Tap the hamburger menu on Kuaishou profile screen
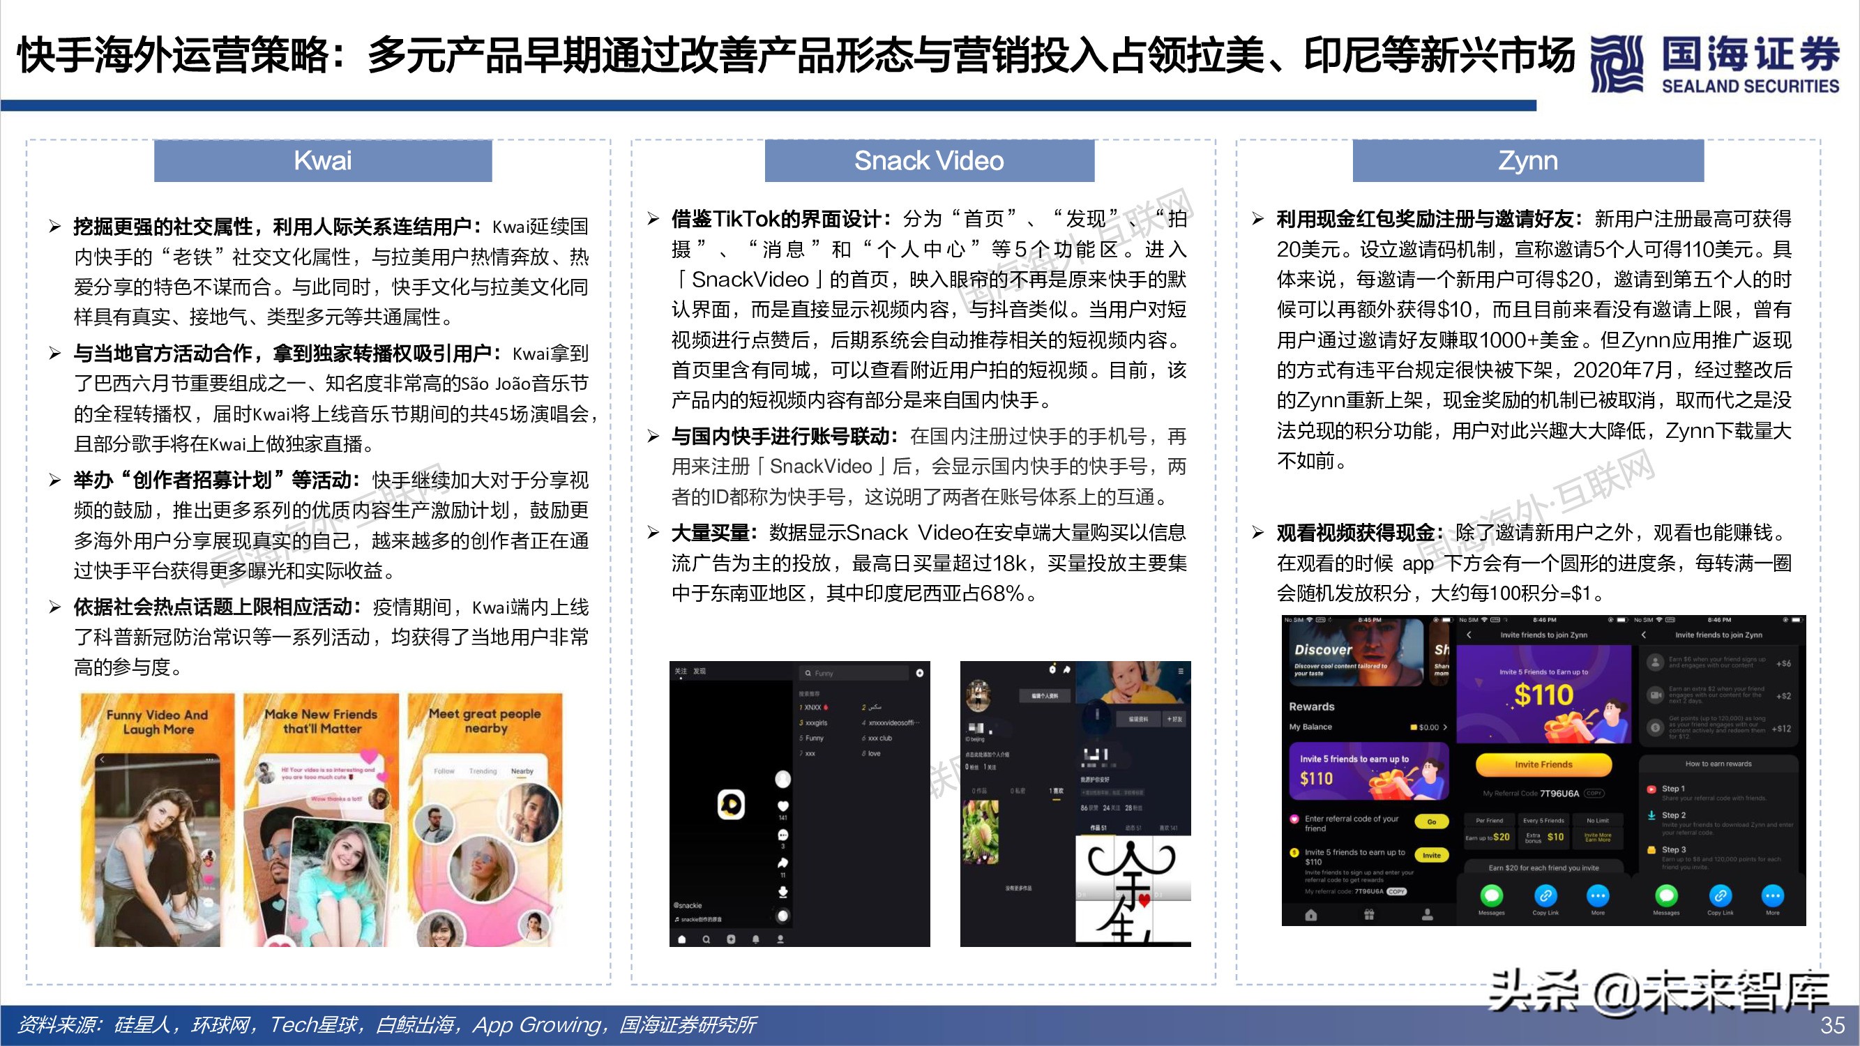This screenshot has width=1860, height=1046. [x=1181, y=672]
